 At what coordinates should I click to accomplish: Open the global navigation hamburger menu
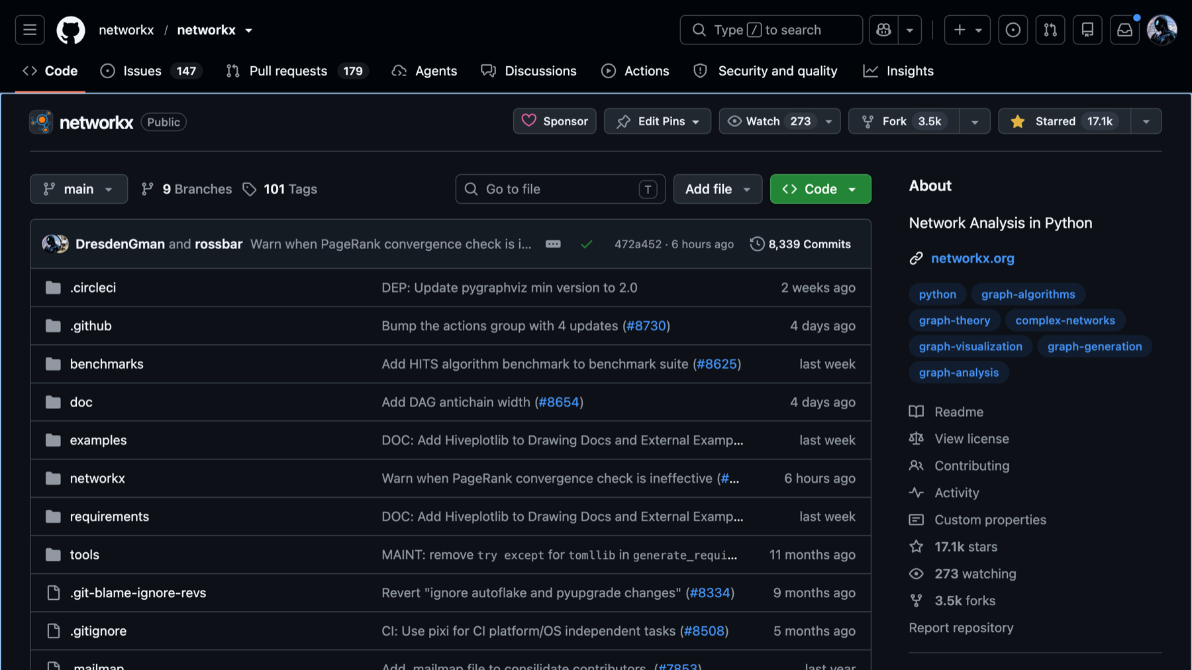30,30
